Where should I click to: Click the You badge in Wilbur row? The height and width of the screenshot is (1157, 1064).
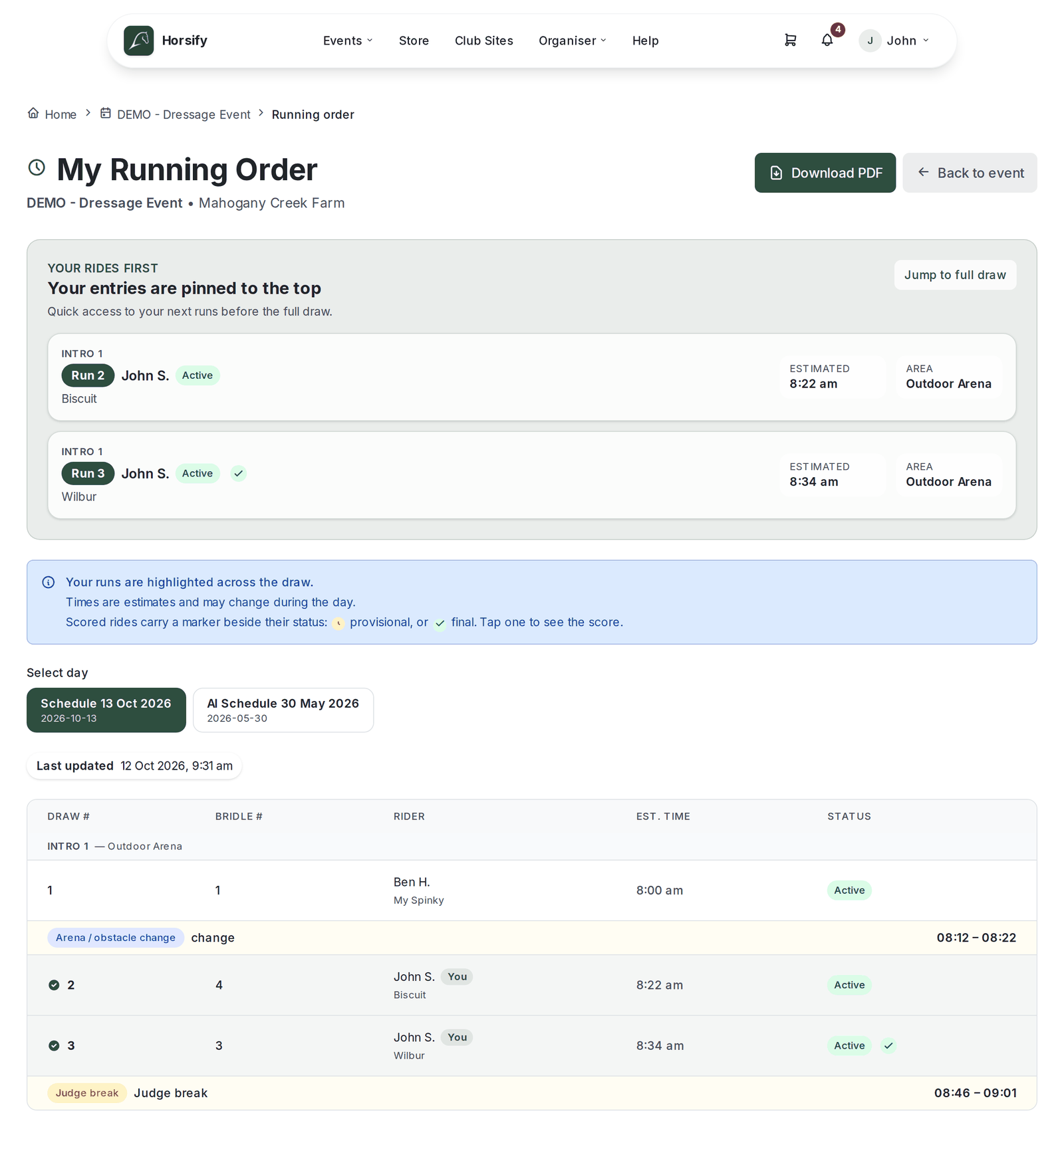pyautogui.click(x=457, y=1037)
